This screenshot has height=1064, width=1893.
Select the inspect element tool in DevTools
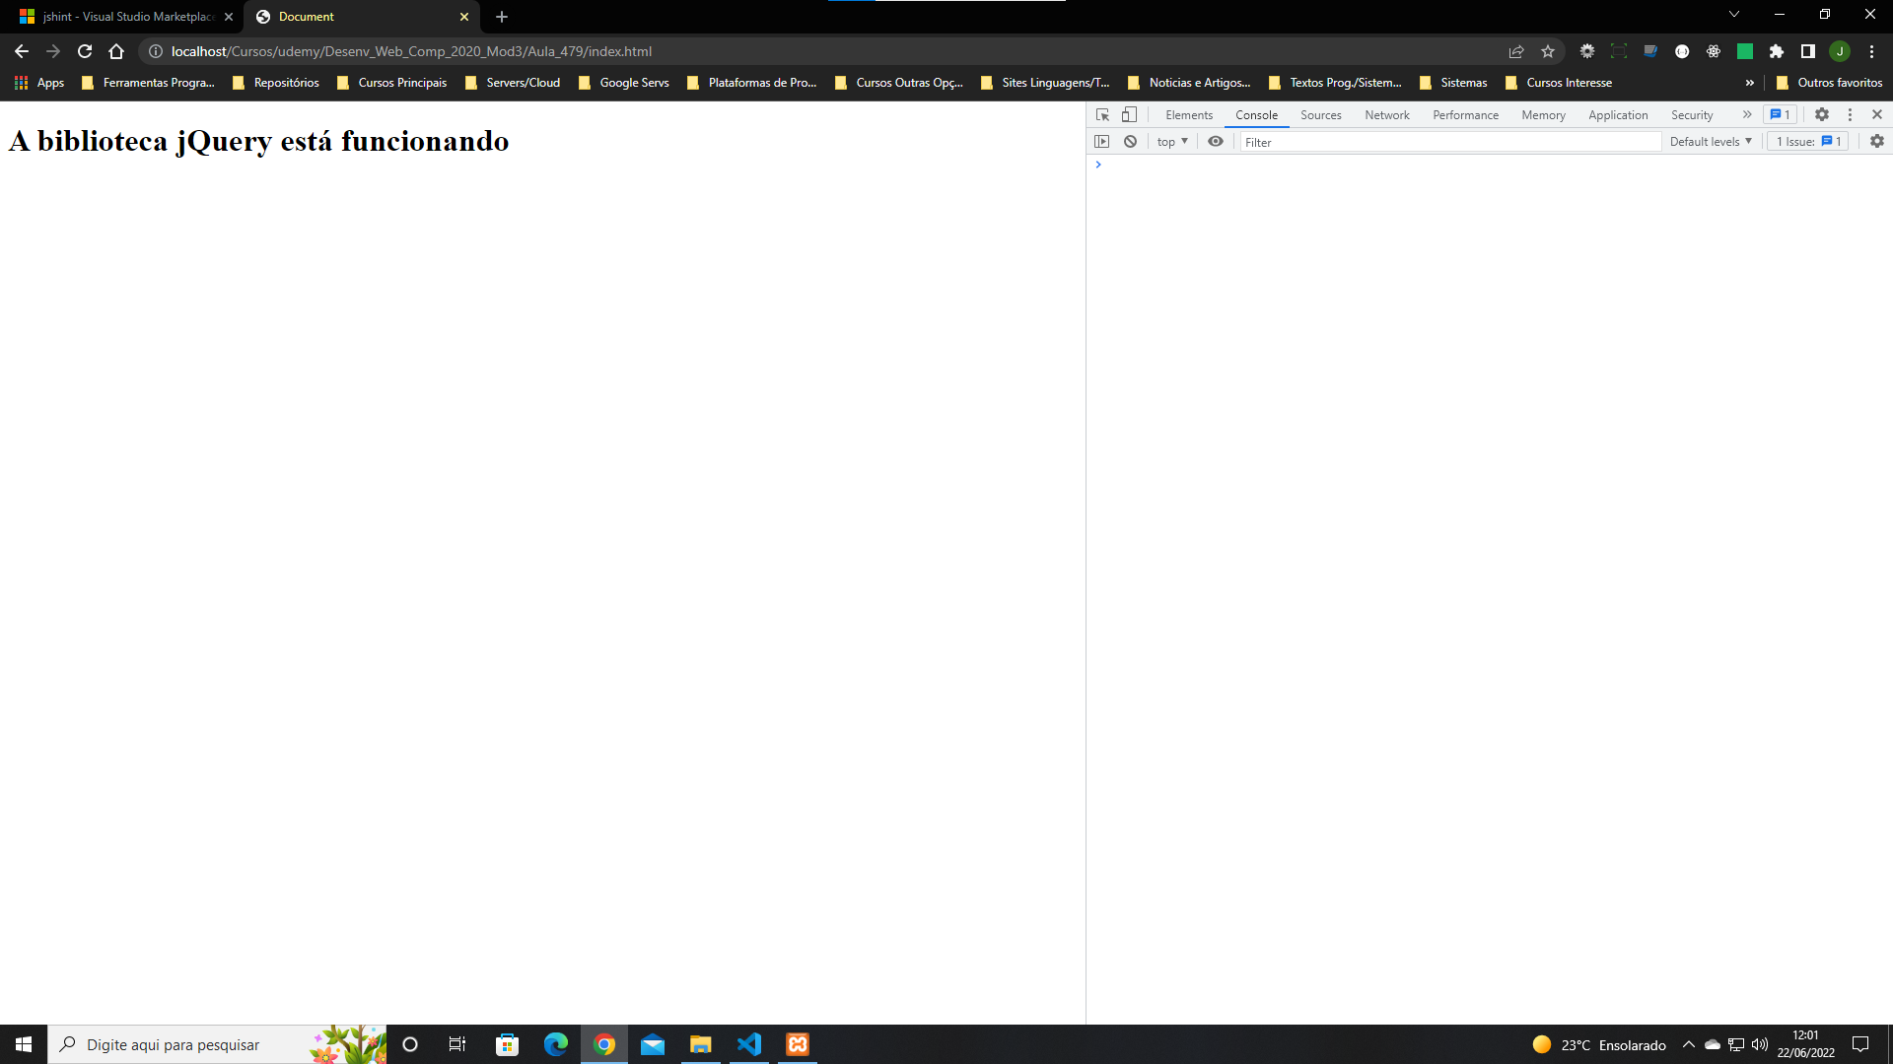(x=1102, y=115)
